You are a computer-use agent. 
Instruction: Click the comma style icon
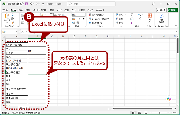[84, 19]
